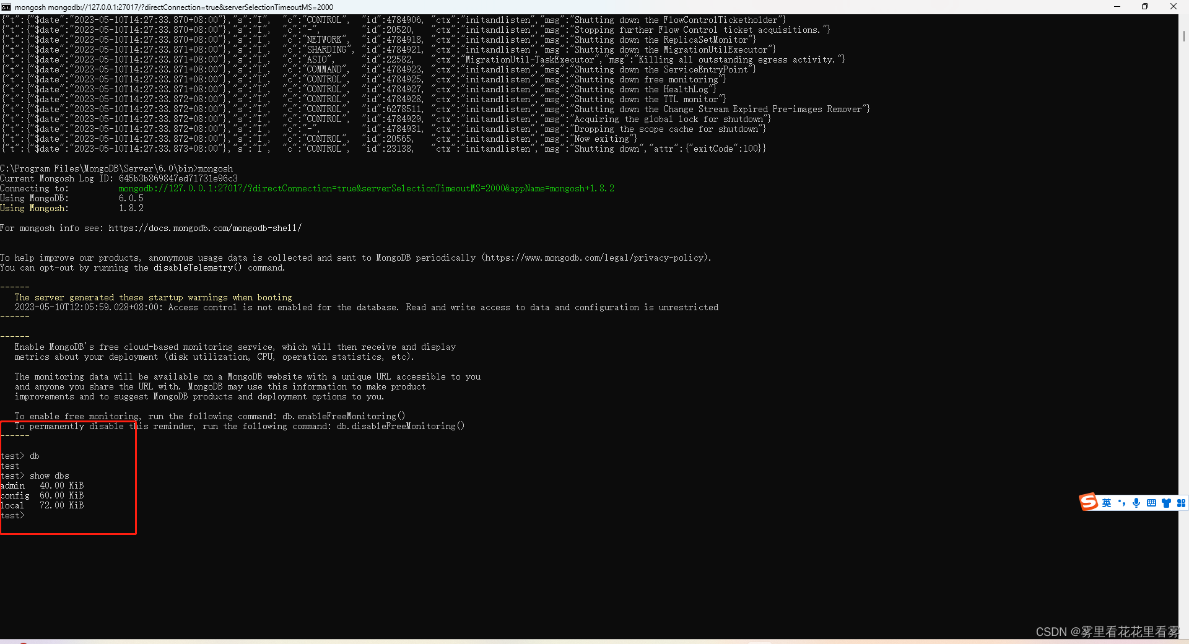This screenshot has height=644, width=1189.
Task: Close the mongosh console window
Action: [x=1174, y=7]
